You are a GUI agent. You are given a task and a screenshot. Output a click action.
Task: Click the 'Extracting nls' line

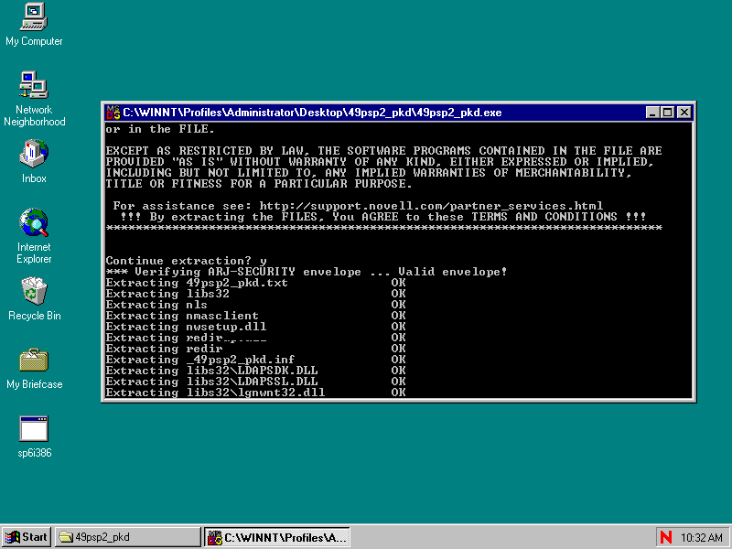[255, 305]
